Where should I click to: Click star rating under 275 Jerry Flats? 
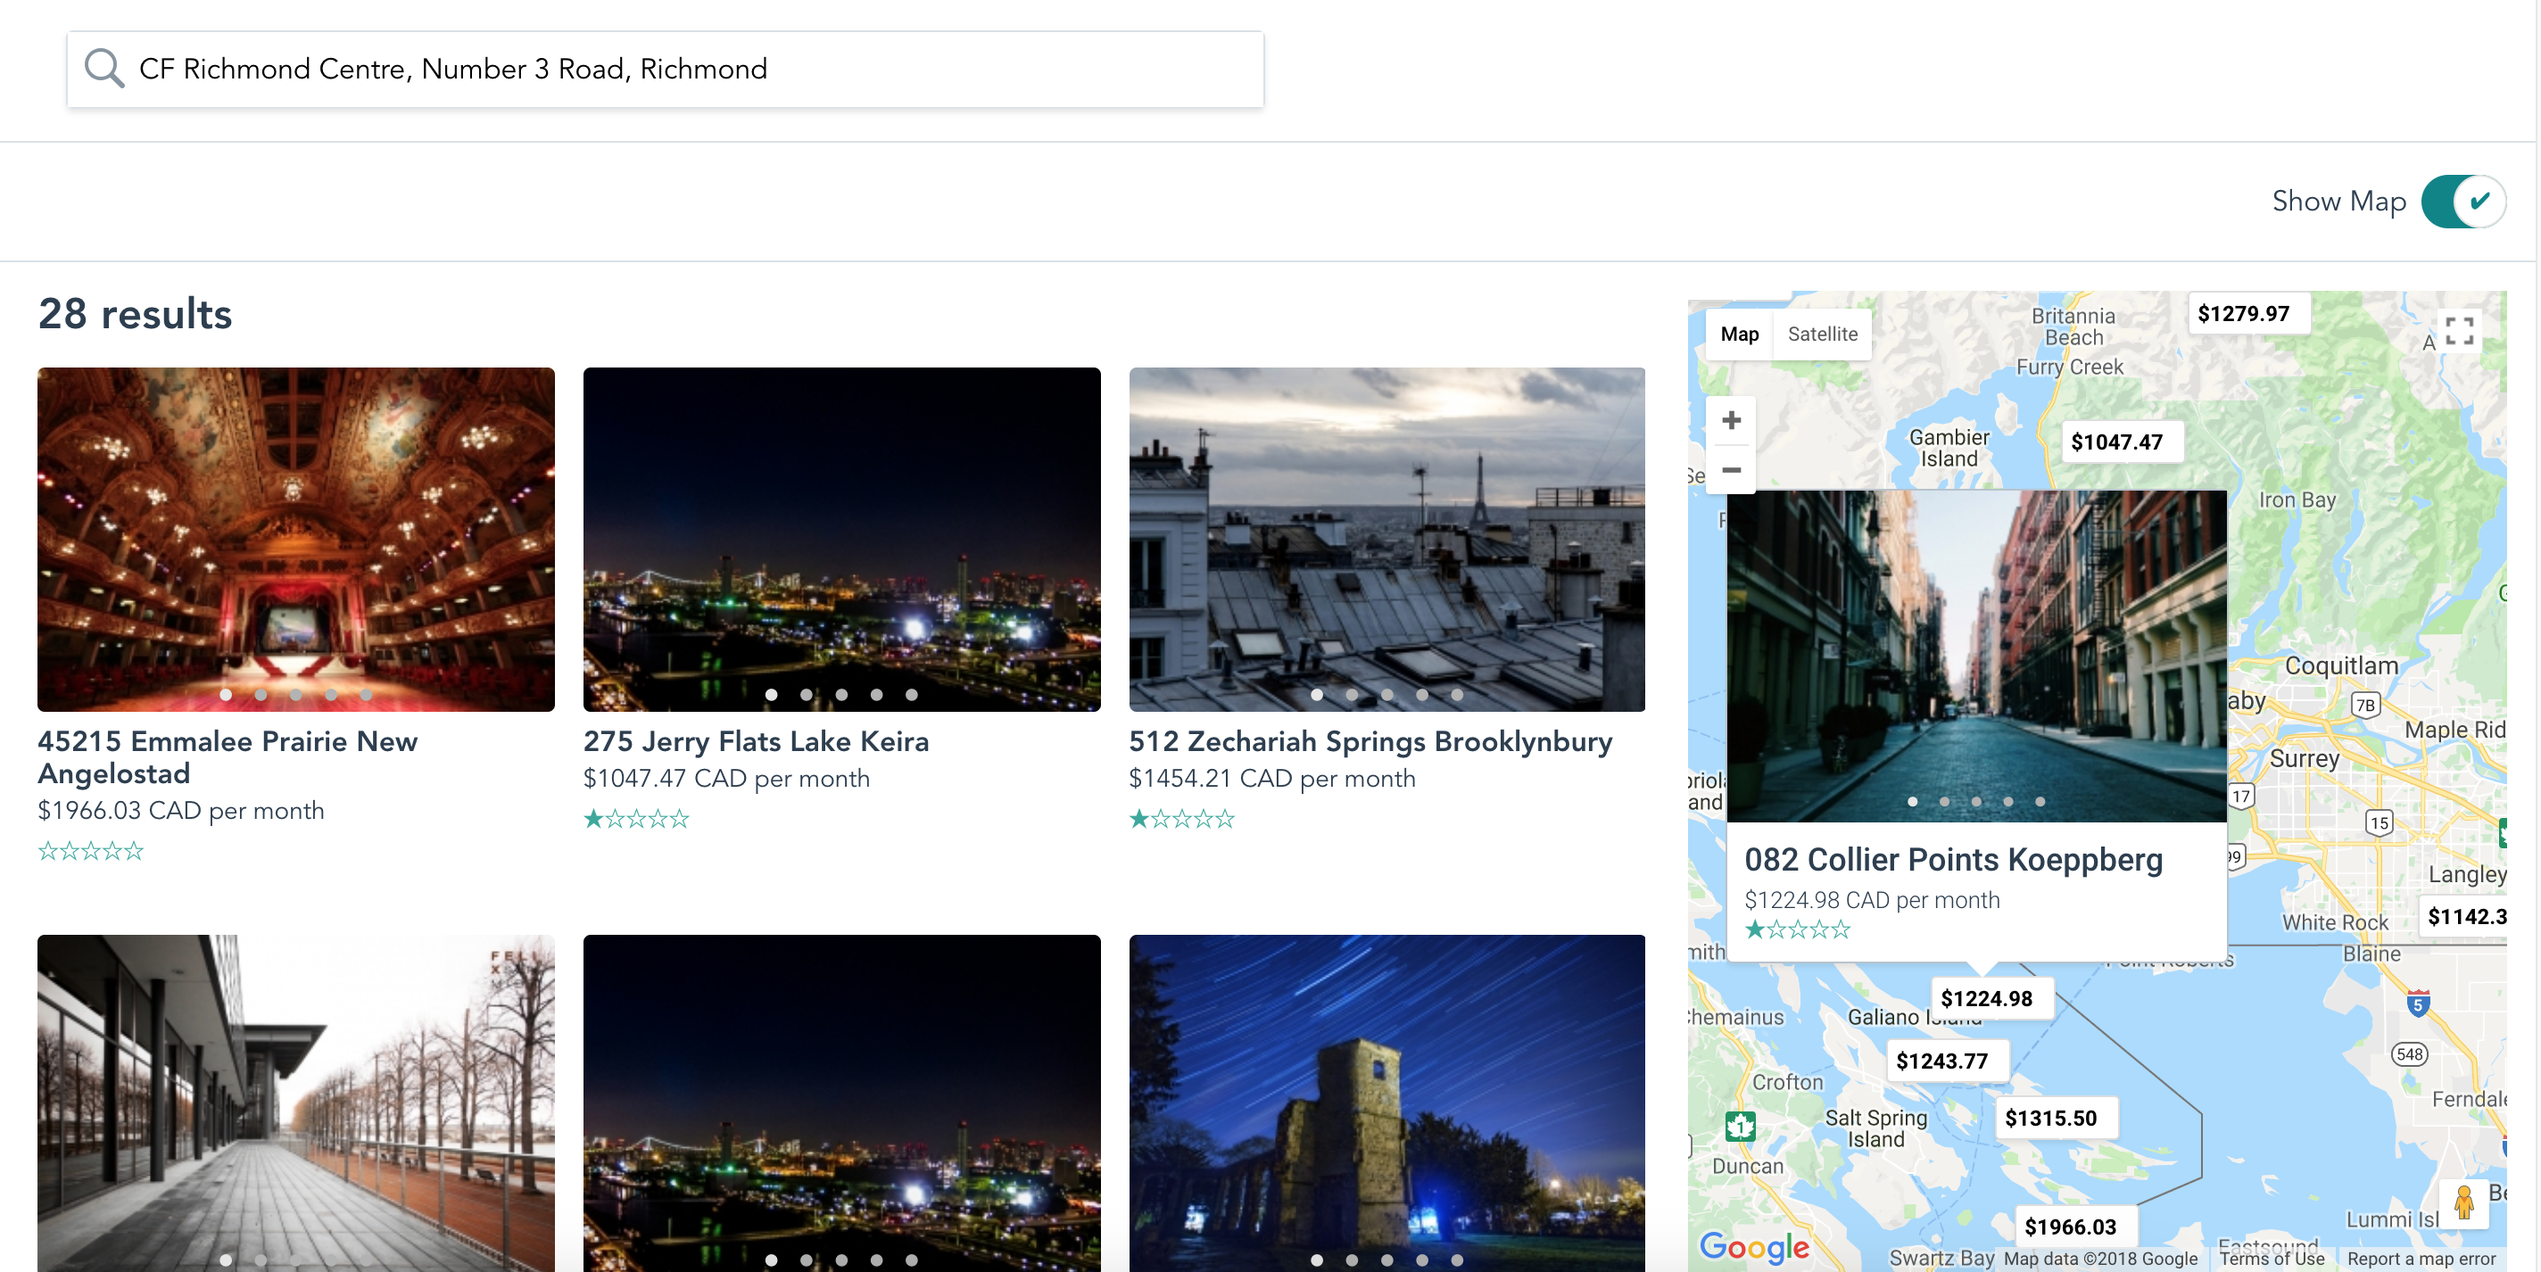[636, 819]
